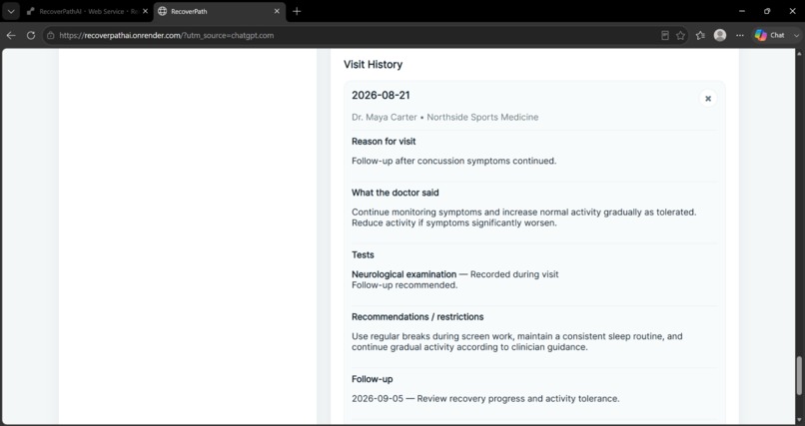
Task: Reload the page with the refresh icon
Action: (31, 35)
